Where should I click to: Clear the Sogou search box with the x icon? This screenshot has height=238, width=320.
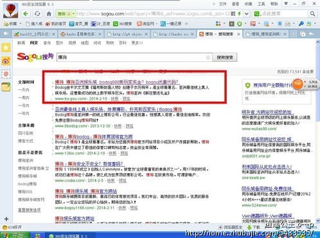click(208, 57)
